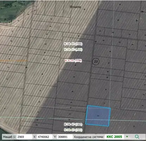Click the Ягнила place name label
The width and height of the screenshot is (146, 141).
[x=75, y=7]
